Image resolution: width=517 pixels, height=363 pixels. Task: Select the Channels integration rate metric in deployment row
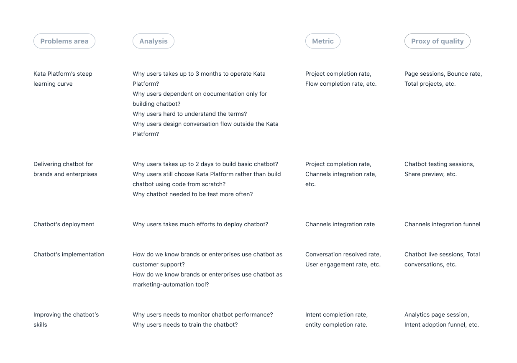(340, 224)
